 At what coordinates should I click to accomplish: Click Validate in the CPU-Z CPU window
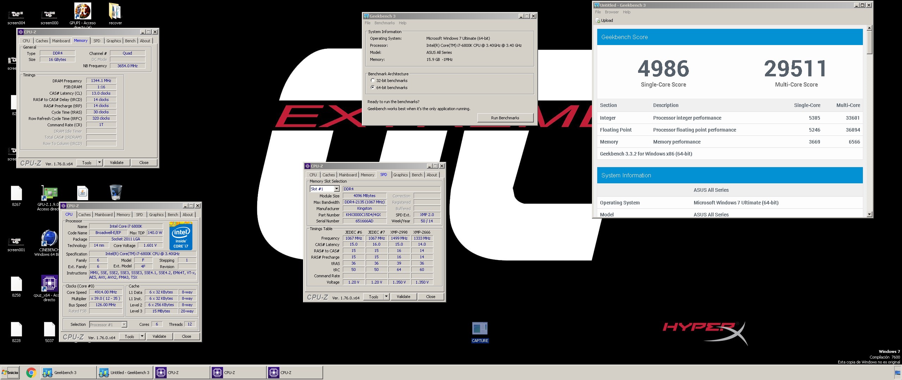coord(159,336)
